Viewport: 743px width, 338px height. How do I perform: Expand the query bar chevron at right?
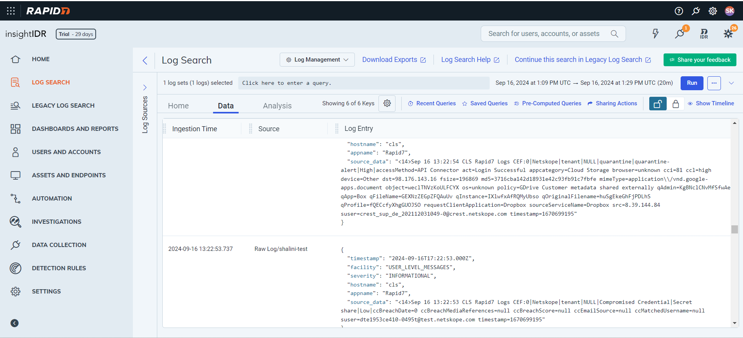(x=731, y=83)
